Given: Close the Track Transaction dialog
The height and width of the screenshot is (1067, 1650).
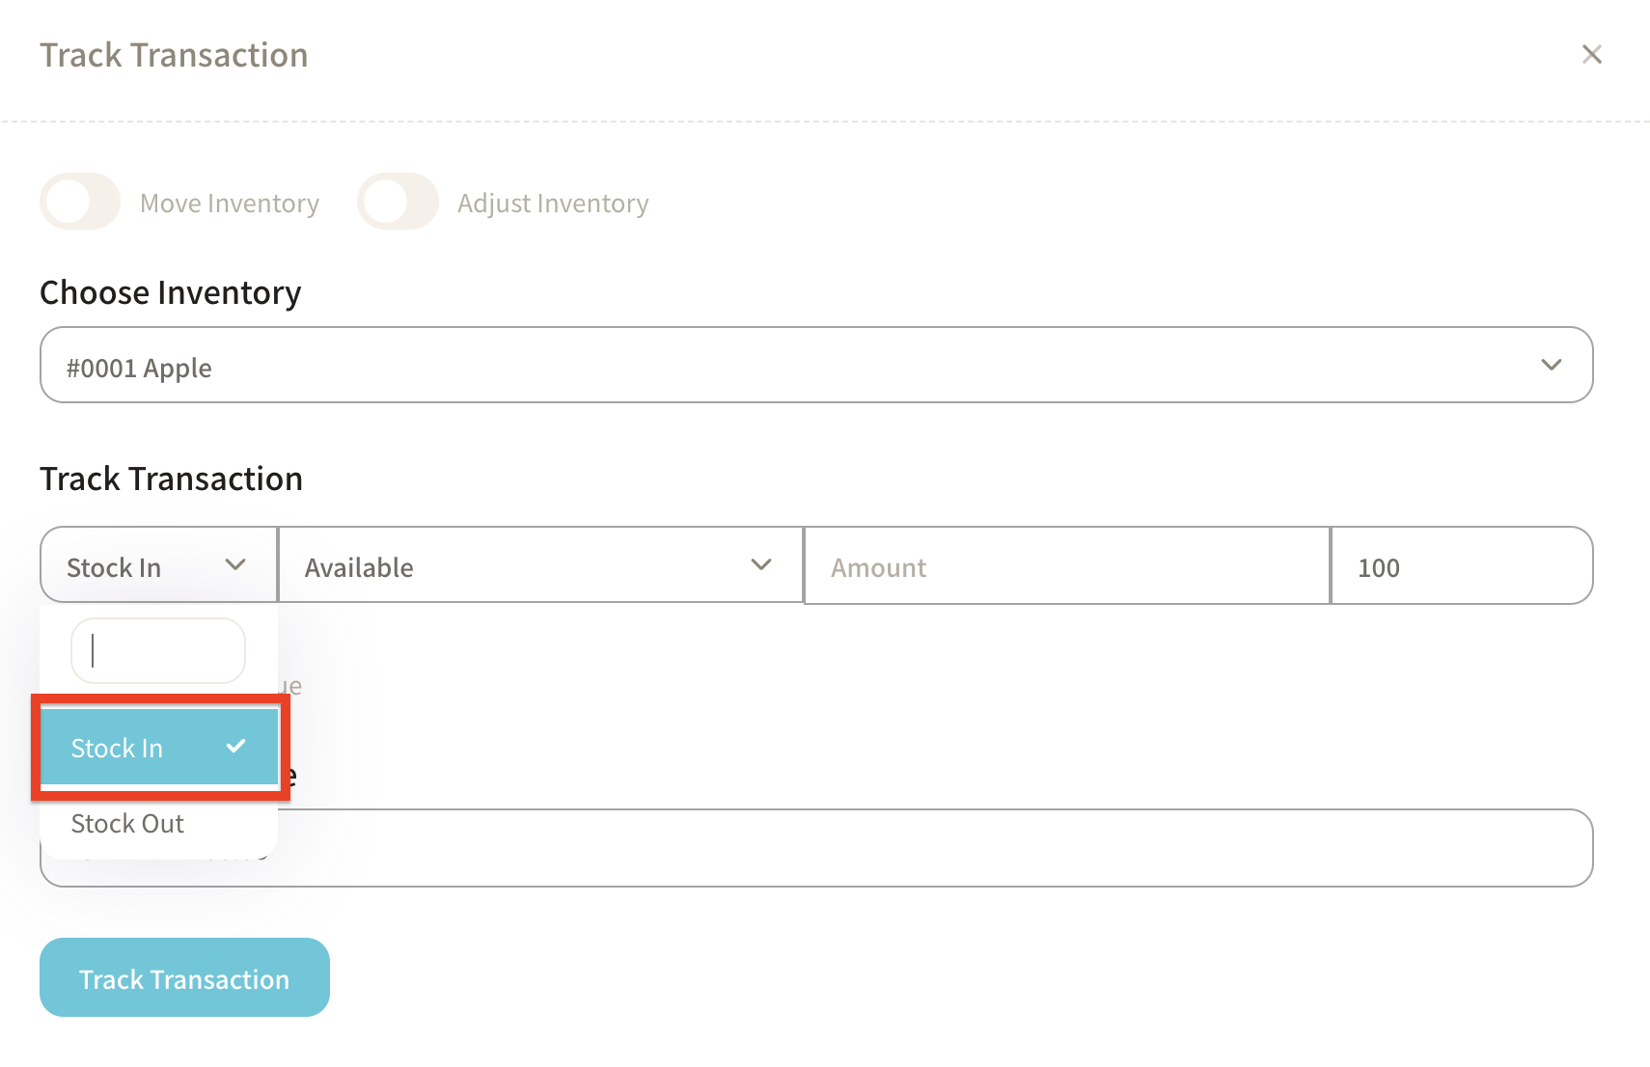Looking at the screenshot, I should (1591, 55).
